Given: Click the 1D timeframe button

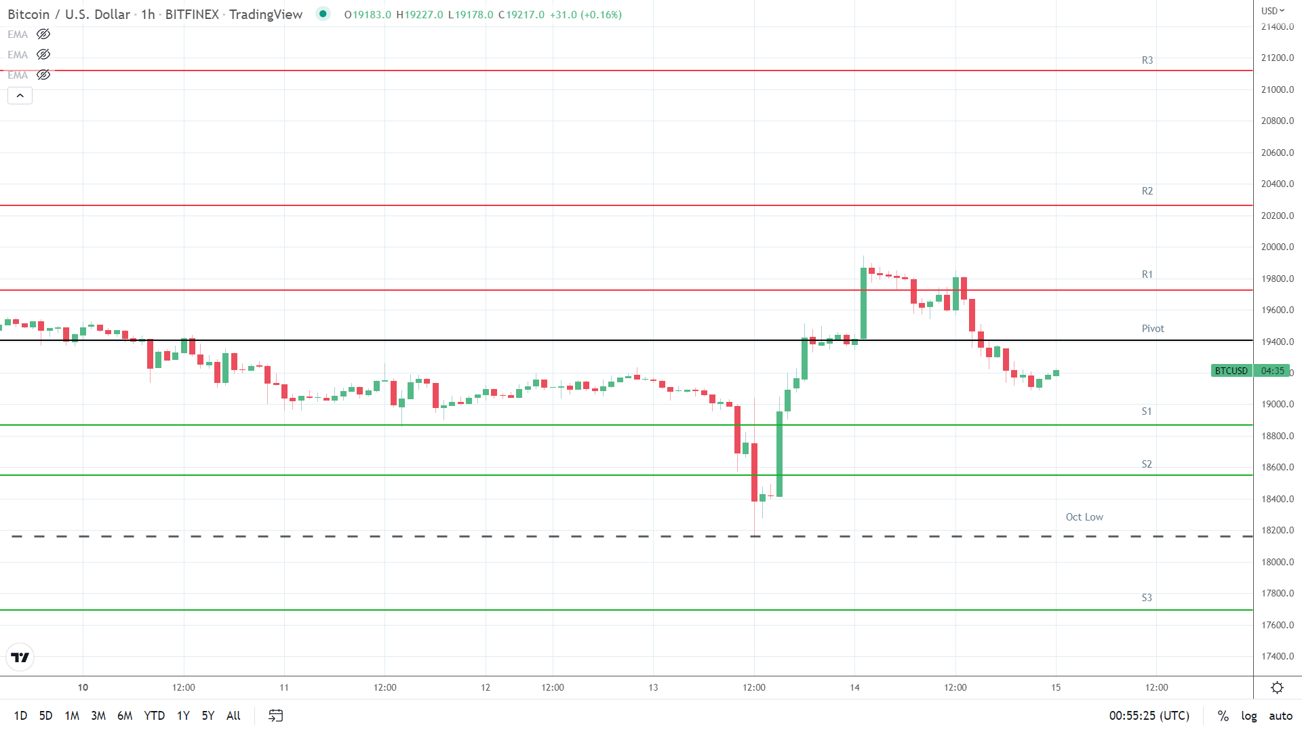Looking at the screenshot, I should point(20,715).
